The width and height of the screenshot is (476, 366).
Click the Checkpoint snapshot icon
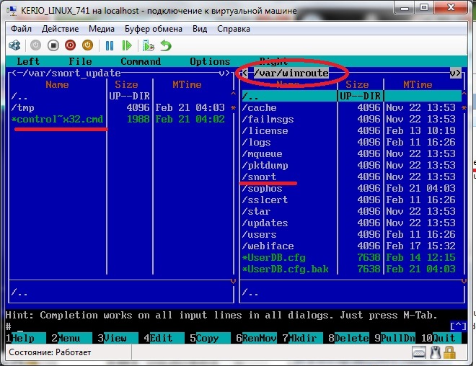click(x=149, y=45)
